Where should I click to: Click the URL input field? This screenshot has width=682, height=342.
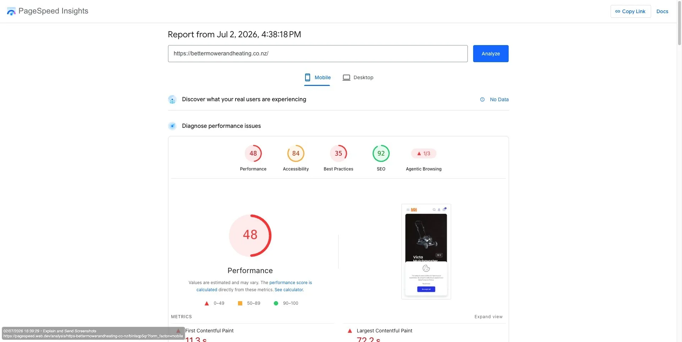click(318, 54)
